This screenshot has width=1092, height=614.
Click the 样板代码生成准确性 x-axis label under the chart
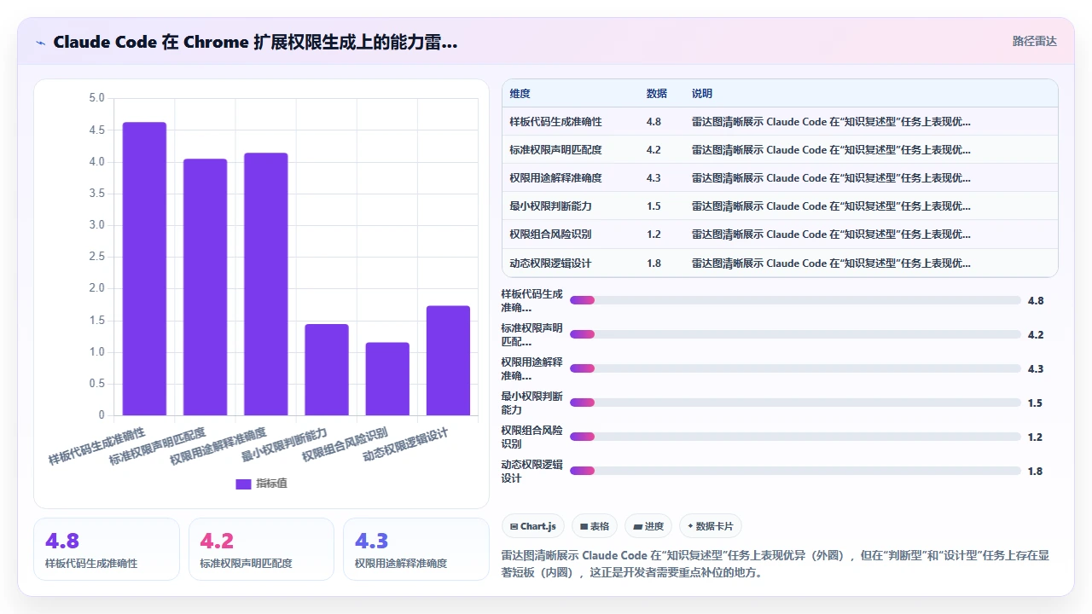click(x=96, y=445)
